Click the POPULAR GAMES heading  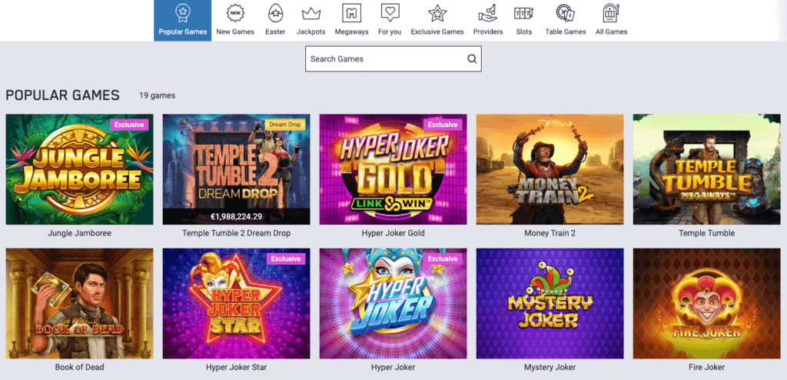(63, 95)
